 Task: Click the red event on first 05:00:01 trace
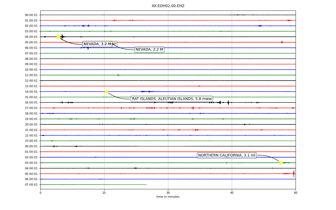pyautogui.click(x=282, y=42)
